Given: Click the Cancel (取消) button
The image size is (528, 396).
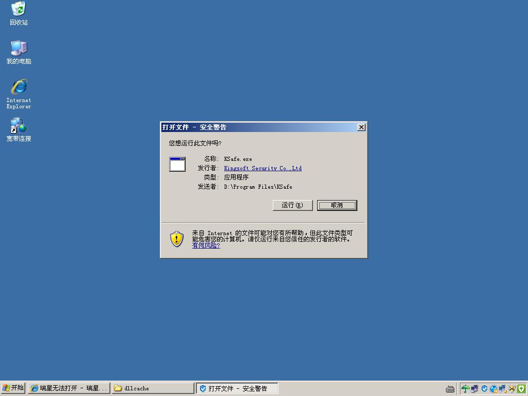Looking at the screenshot, I should click(x=337, y=205).
